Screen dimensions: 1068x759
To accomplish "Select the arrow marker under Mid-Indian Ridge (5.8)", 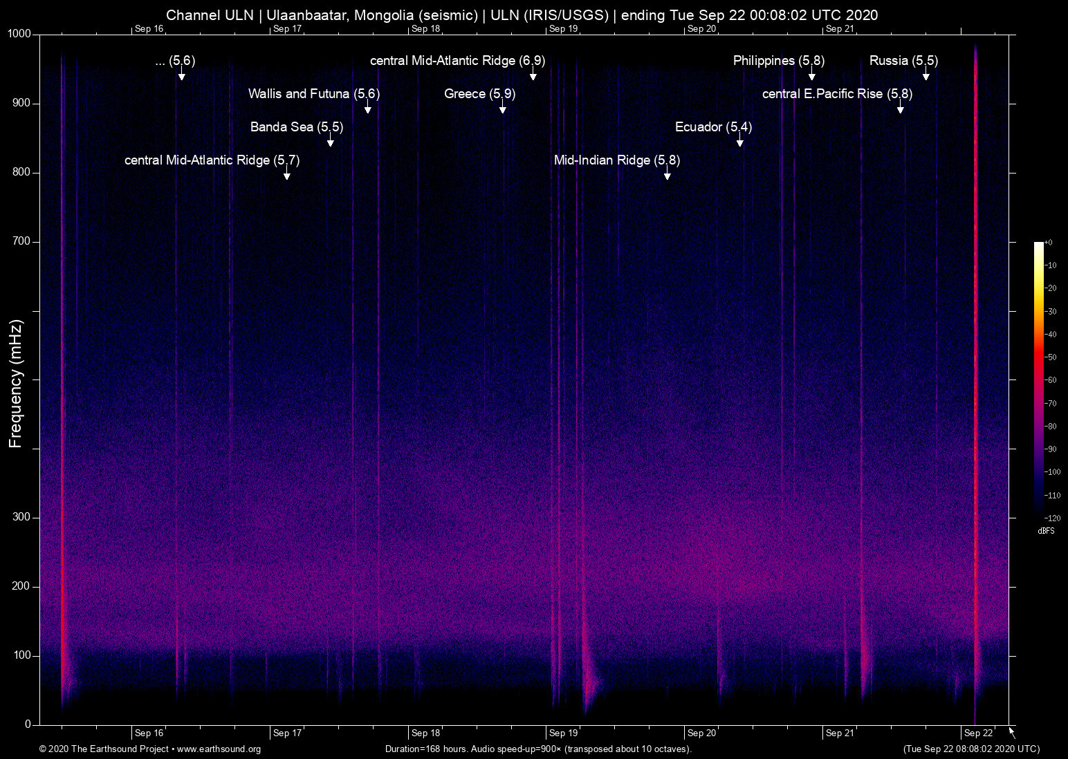I will coord(667,173).
